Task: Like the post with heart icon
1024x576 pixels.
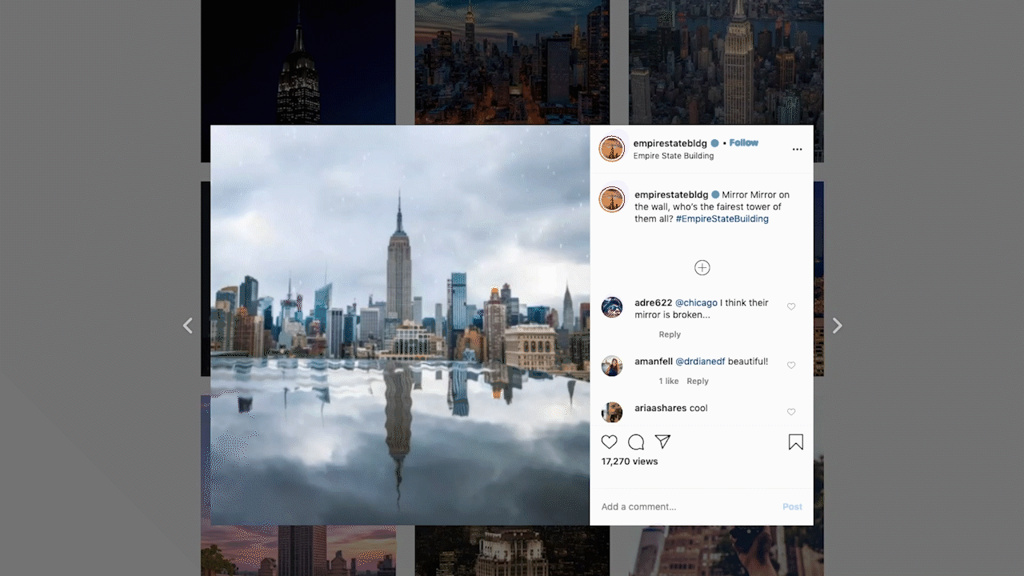Action: 610,442
